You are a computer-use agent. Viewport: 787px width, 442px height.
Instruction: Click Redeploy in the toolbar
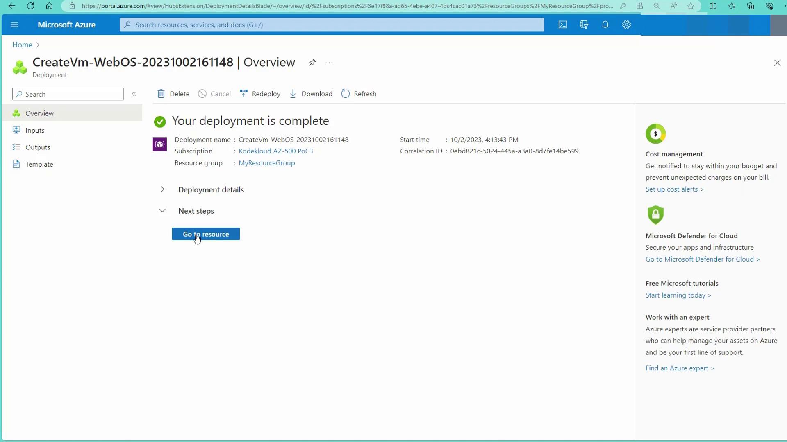pos(260,94)
